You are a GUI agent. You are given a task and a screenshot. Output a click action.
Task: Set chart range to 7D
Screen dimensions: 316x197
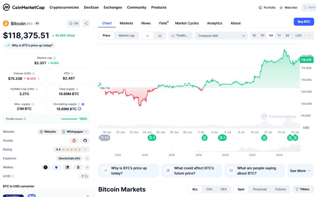262,36
